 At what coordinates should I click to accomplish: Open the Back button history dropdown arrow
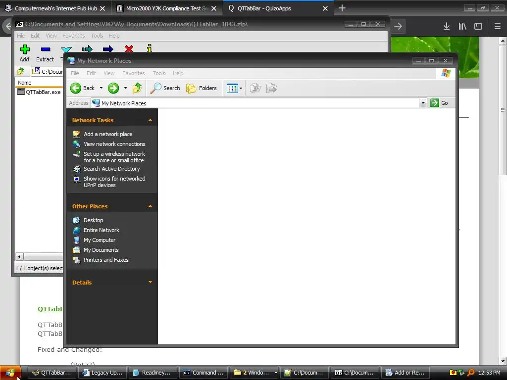pyautogui.click(x=101, y=88)
